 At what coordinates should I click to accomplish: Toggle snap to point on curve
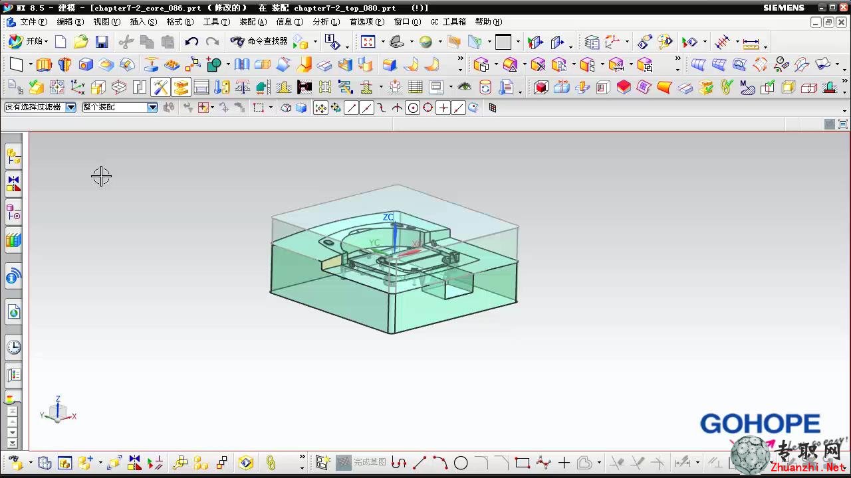coord(459,108)
